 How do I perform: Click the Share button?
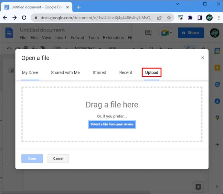coord(191,33)
